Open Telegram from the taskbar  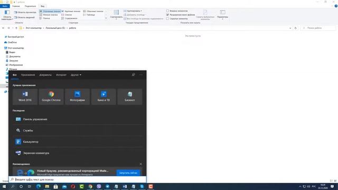pos(107,186)
